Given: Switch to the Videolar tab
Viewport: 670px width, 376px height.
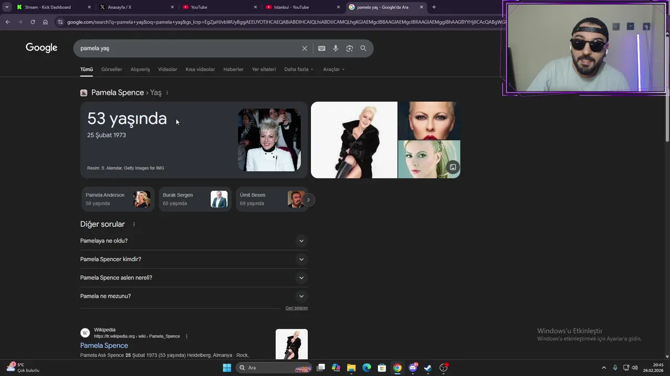Looking at the screenshot, I should tap(167, 69).
